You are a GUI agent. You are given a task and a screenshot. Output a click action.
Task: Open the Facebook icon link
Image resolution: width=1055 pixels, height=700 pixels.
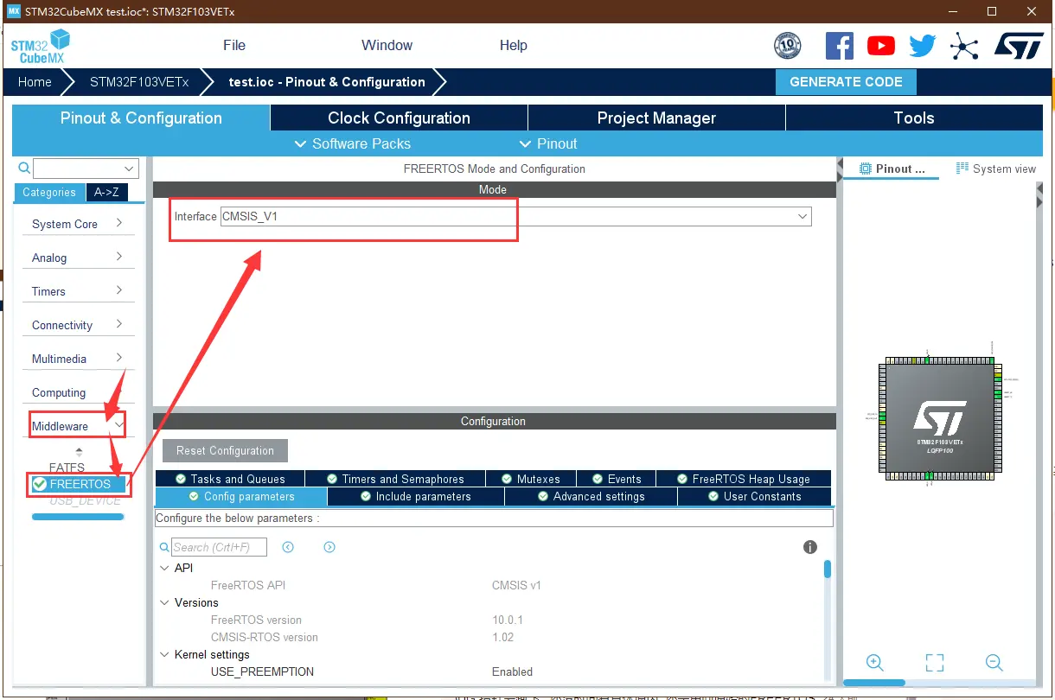click(840, 46)
